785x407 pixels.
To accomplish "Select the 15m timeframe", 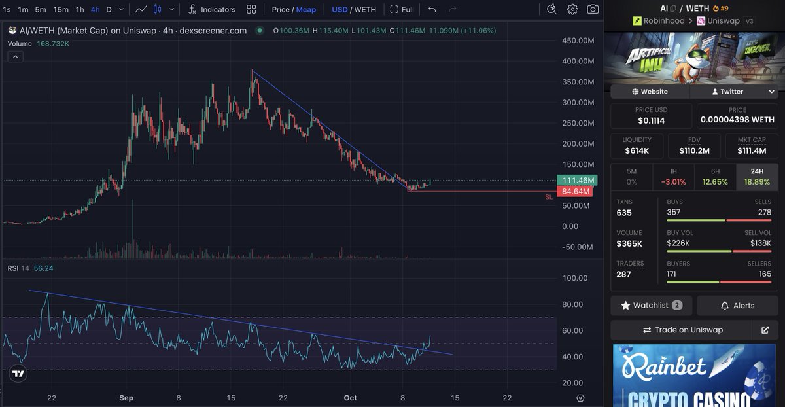I will point(61,10).
